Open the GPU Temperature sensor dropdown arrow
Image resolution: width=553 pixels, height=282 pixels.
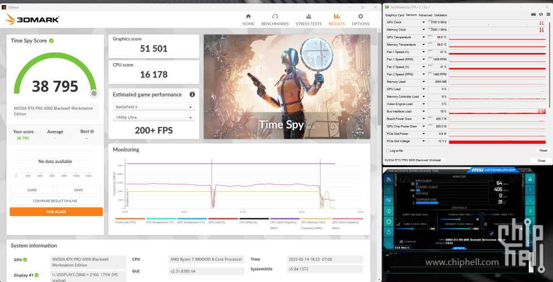point(424,37)
